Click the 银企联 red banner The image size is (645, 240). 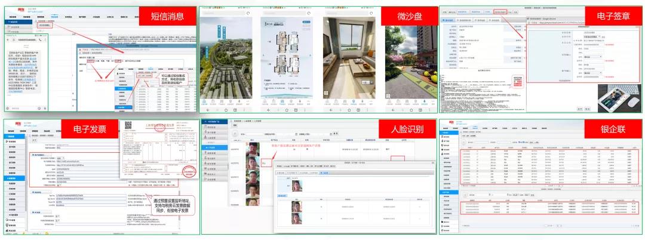pyautogui.click(x=612, y=128)
